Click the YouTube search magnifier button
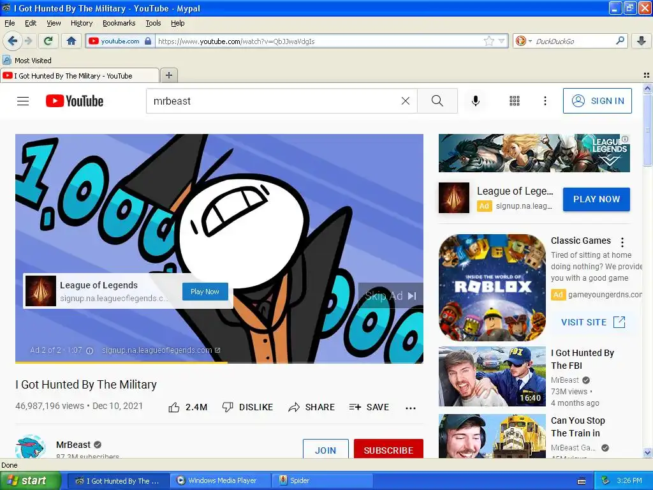 (x=437, y=101)
